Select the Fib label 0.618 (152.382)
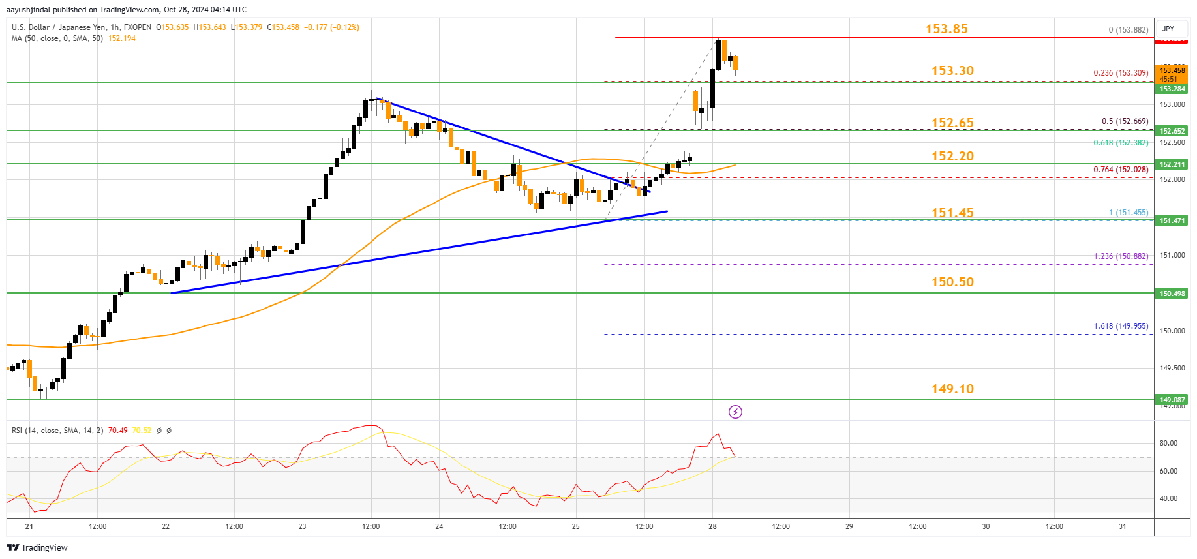Viewport: 1197px width, 559px height. (1121, 143)
